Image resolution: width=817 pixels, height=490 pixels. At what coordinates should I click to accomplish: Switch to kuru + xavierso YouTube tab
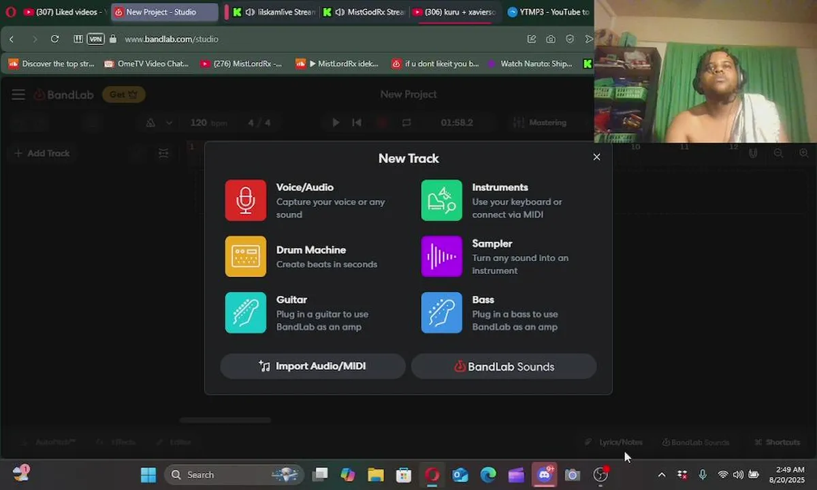(x=455, y=12)
